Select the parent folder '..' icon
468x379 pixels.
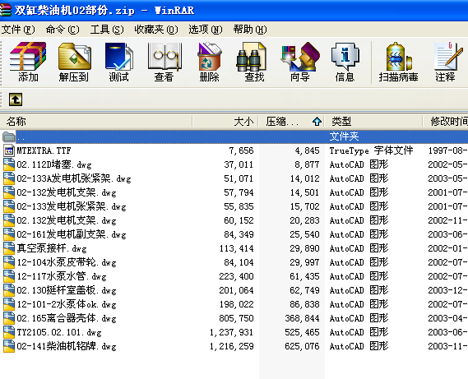click(9, 137)
